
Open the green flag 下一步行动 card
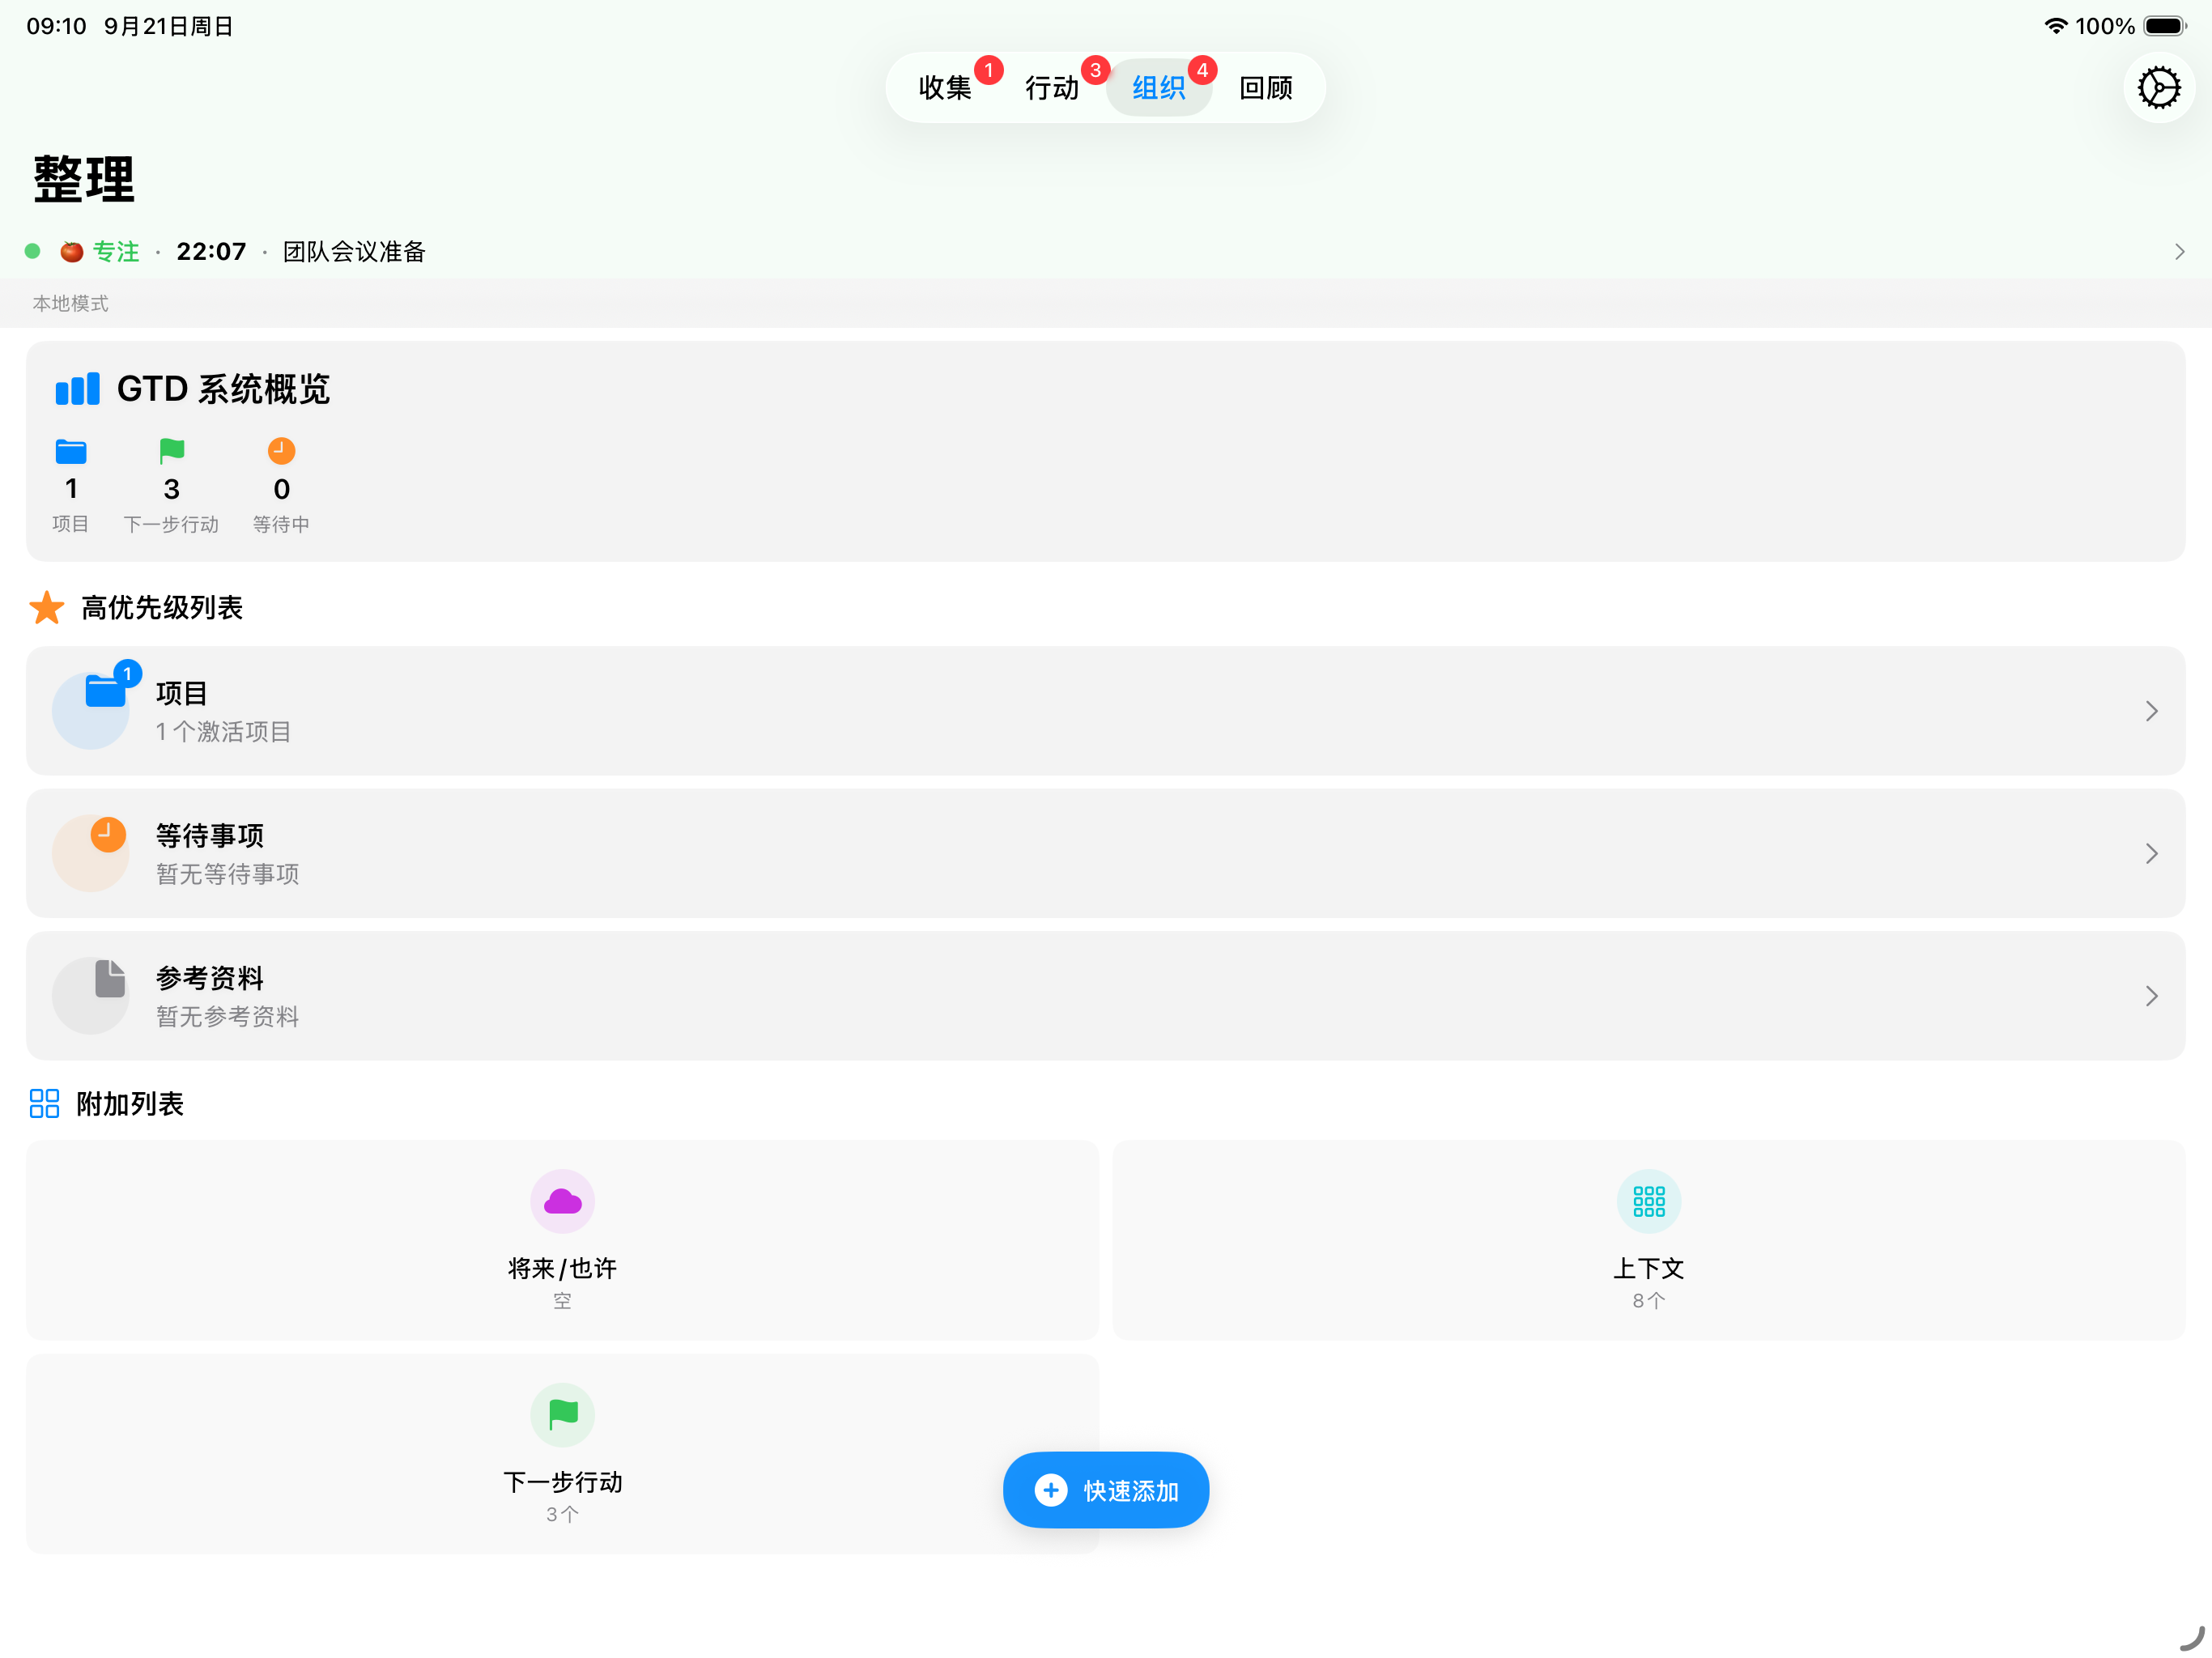click(562, 1414)
